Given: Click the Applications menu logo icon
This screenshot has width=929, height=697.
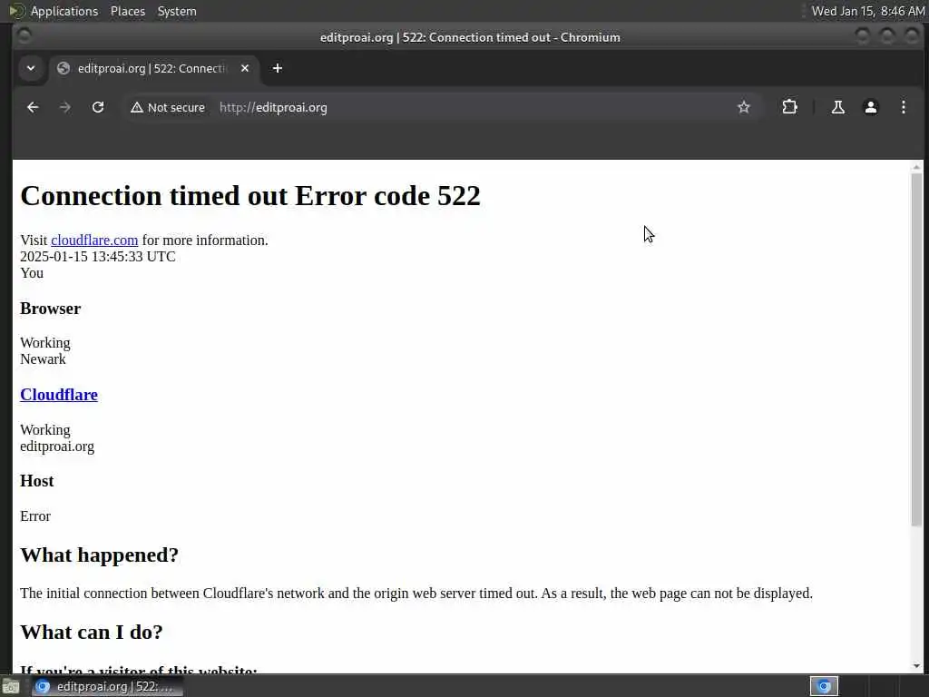Looking at the screenshot, I should click(x=16, y=11).
